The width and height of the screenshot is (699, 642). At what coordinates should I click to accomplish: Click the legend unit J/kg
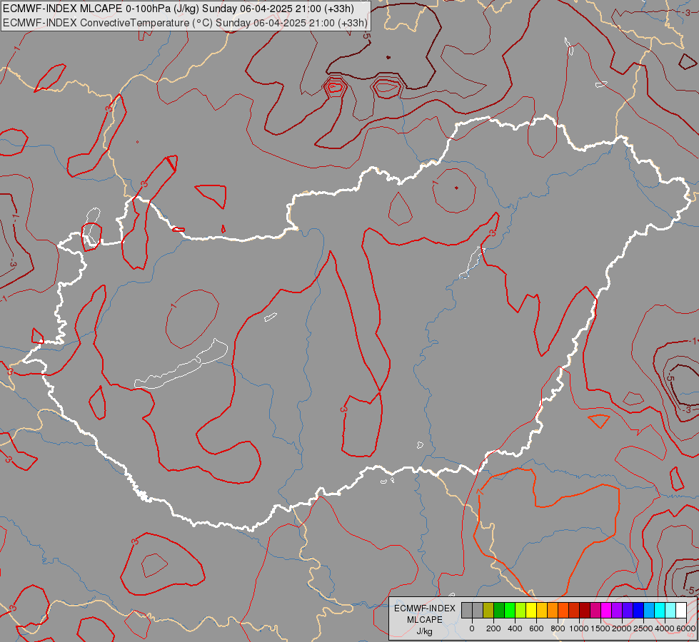[x=424, y=632]
